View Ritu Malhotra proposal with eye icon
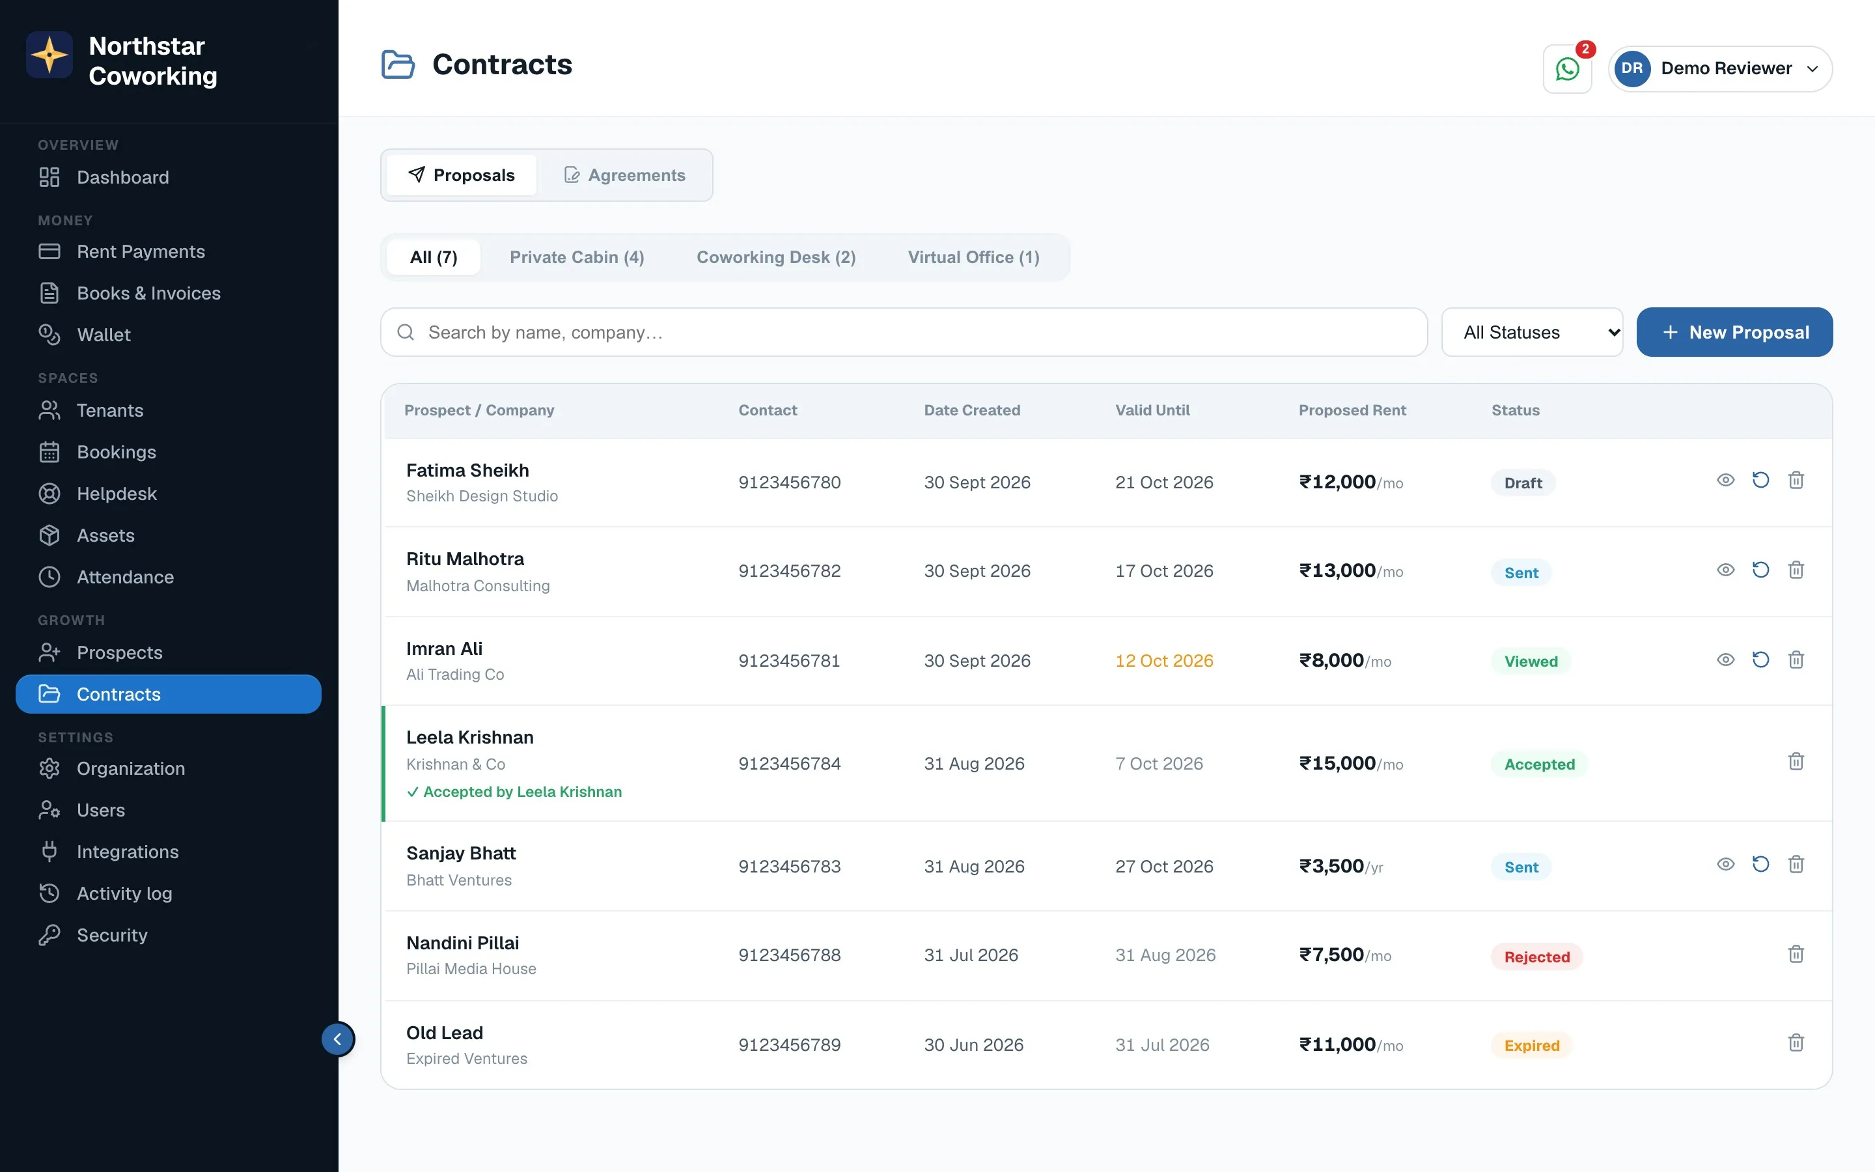The width and height of the screenshot is (1875, 1172). [1725, 570]
